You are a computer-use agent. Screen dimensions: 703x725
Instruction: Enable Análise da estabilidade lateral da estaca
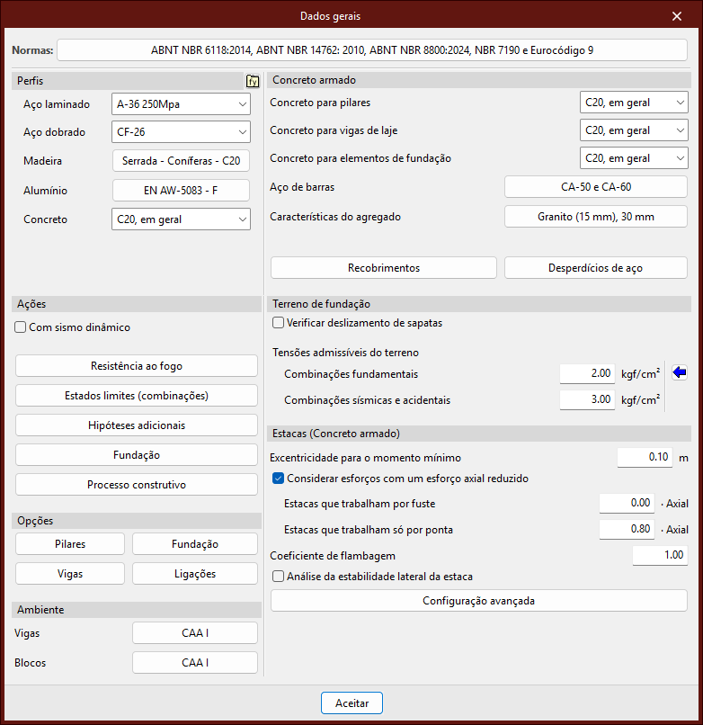278,577
